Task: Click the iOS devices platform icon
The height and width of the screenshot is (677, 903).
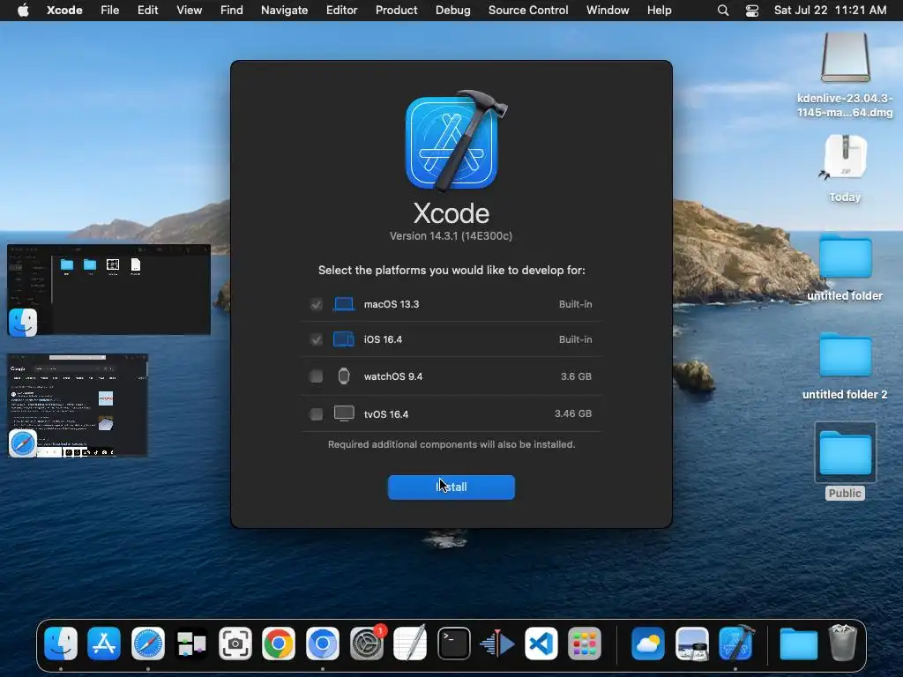Action: [344, 339]
